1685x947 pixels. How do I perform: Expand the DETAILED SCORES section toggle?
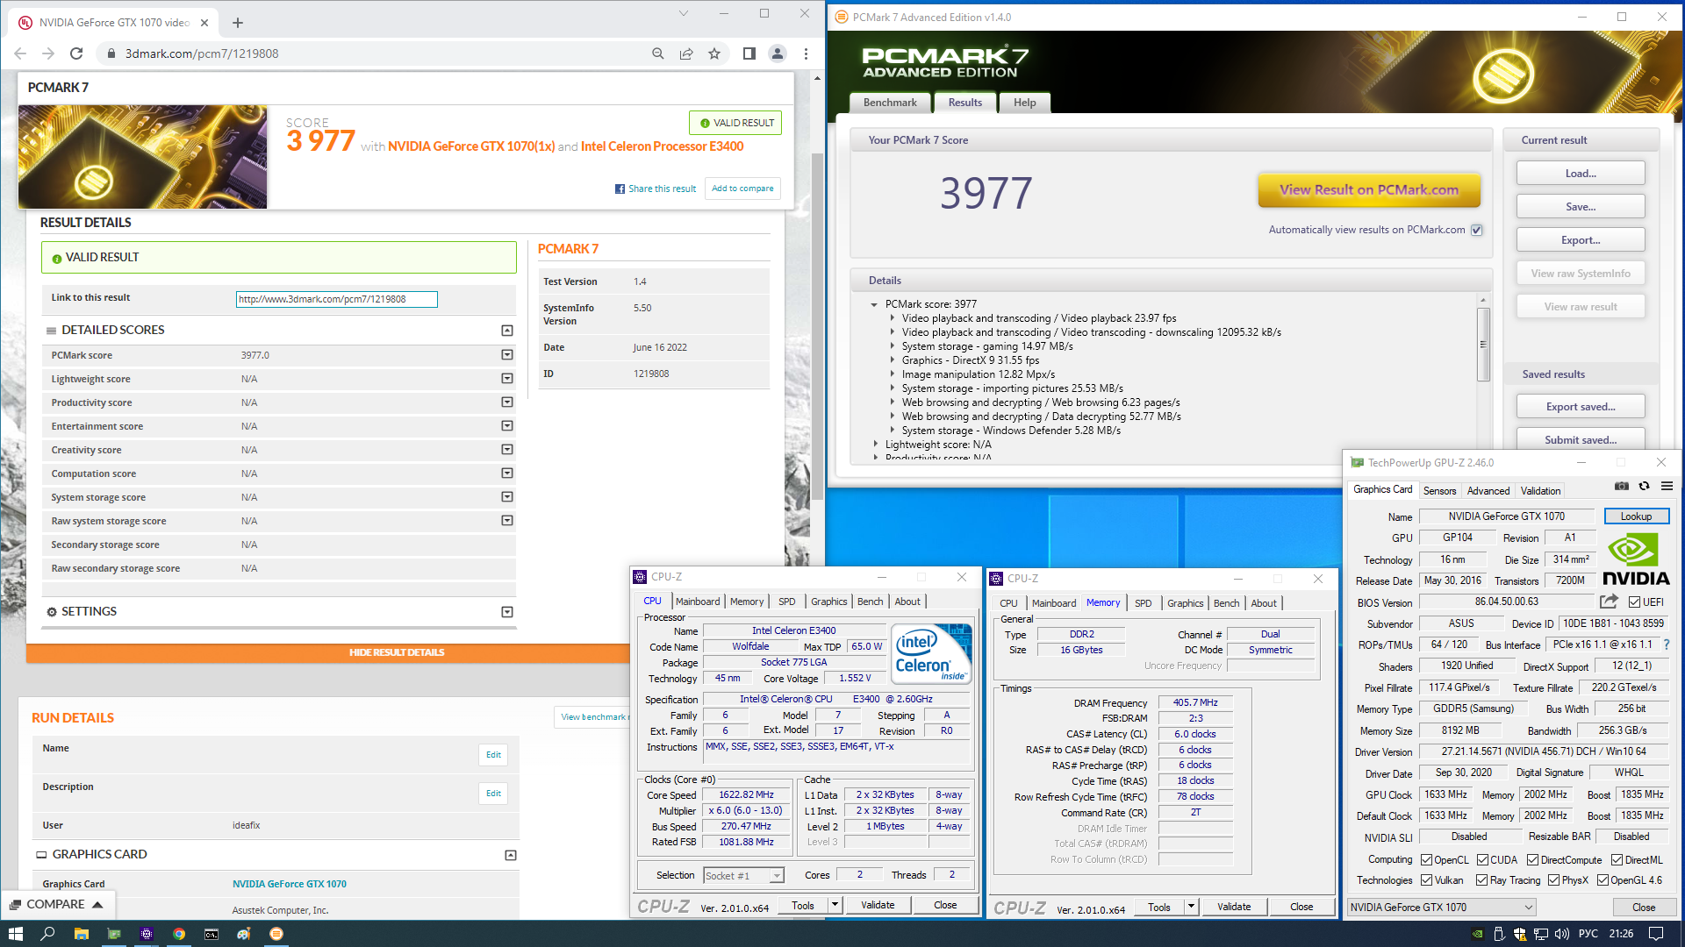pyautogui.click(x=507, y=331)
